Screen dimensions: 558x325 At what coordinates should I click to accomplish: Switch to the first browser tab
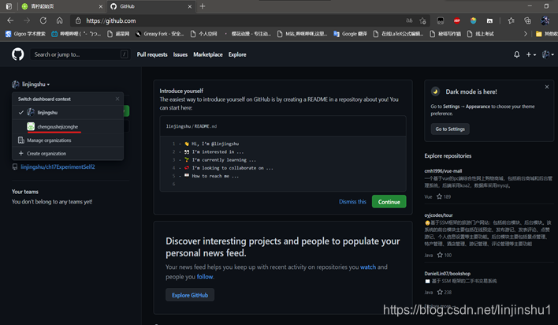coord(61,6)
